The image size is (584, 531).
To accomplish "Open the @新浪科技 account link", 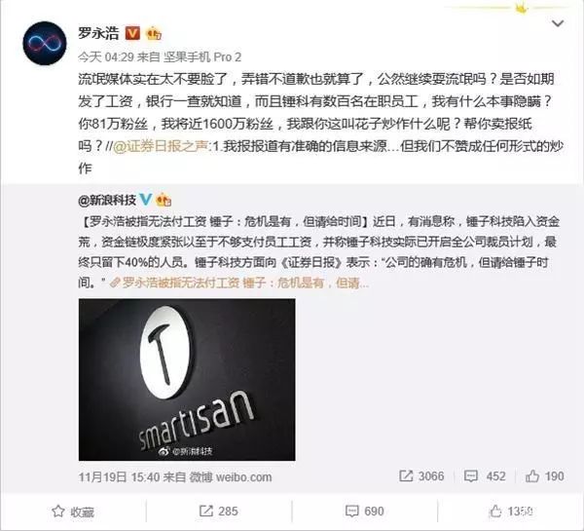I will pos(107,201).
